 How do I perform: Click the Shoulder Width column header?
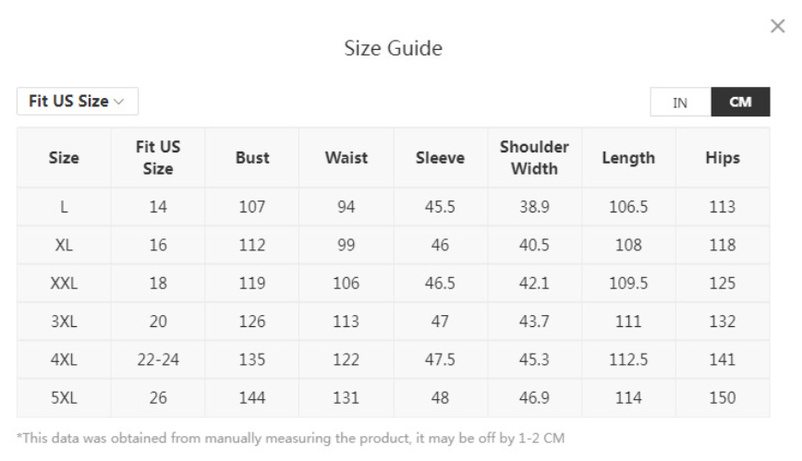pyautogui.click(x=534, y=158)
